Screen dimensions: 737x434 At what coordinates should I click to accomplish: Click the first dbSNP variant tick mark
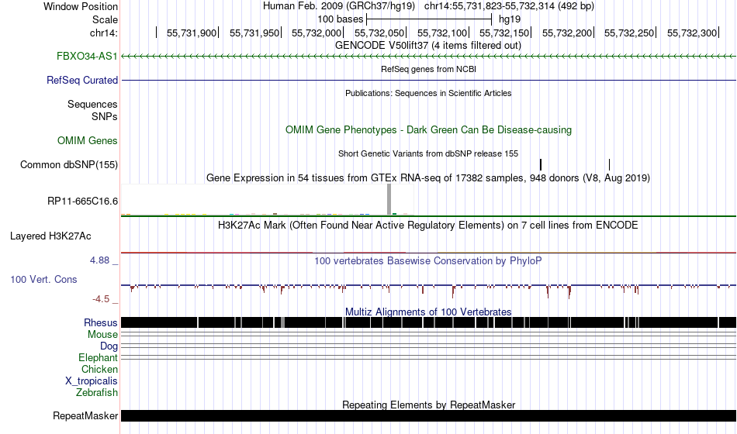coord(541,164)
